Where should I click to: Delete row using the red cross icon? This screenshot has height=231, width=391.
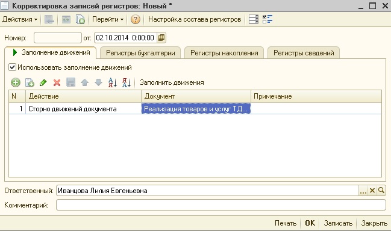57,82
